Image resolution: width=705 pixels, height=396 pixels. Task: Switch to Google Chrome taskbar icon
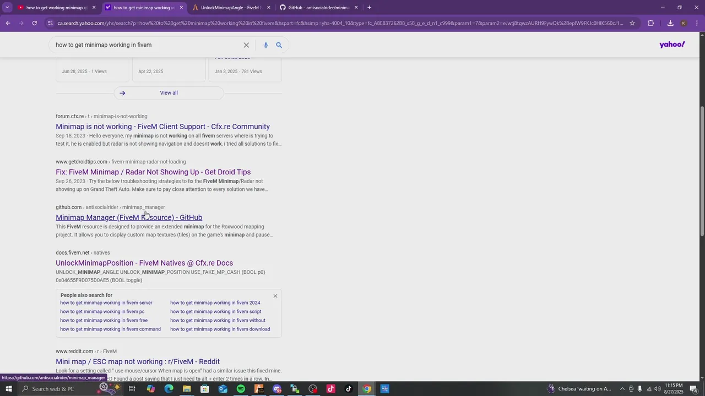coord(367,389)
